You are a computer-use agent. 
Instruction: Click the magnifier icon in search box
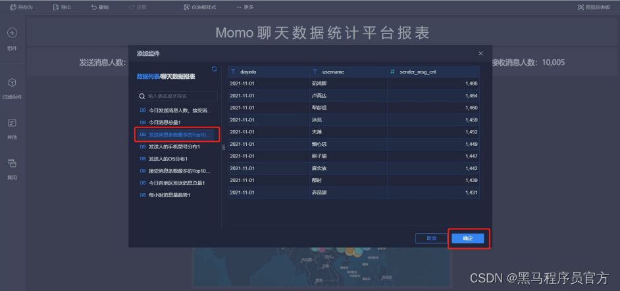coord(142,96)
